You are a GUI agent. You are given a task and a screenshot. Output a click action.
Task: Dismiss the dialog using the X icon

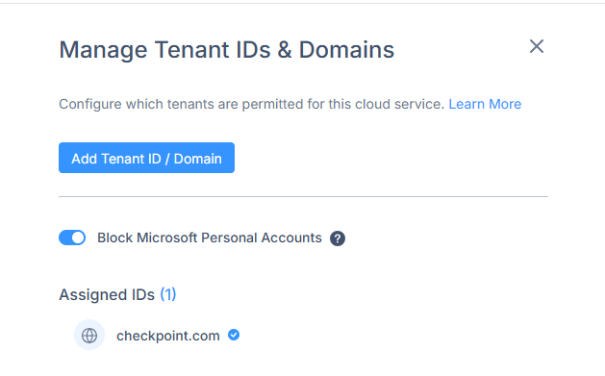pos(537,46)
